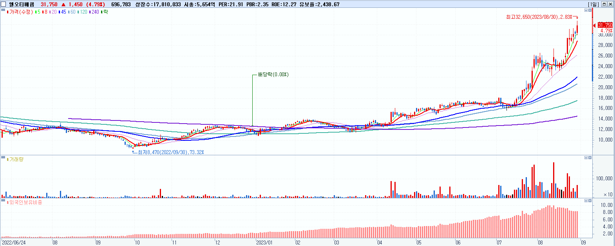Image resolution: width=615 pixels, height=246 pixels.
Task: Click the ×10 volume scale label
Action: (x=608, y=194)
